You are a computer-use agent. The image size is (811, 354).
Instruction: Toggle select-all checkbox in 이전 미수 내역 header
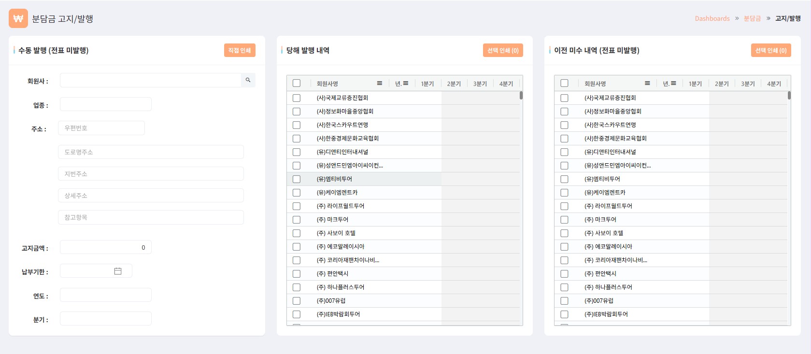coord(564,84)
